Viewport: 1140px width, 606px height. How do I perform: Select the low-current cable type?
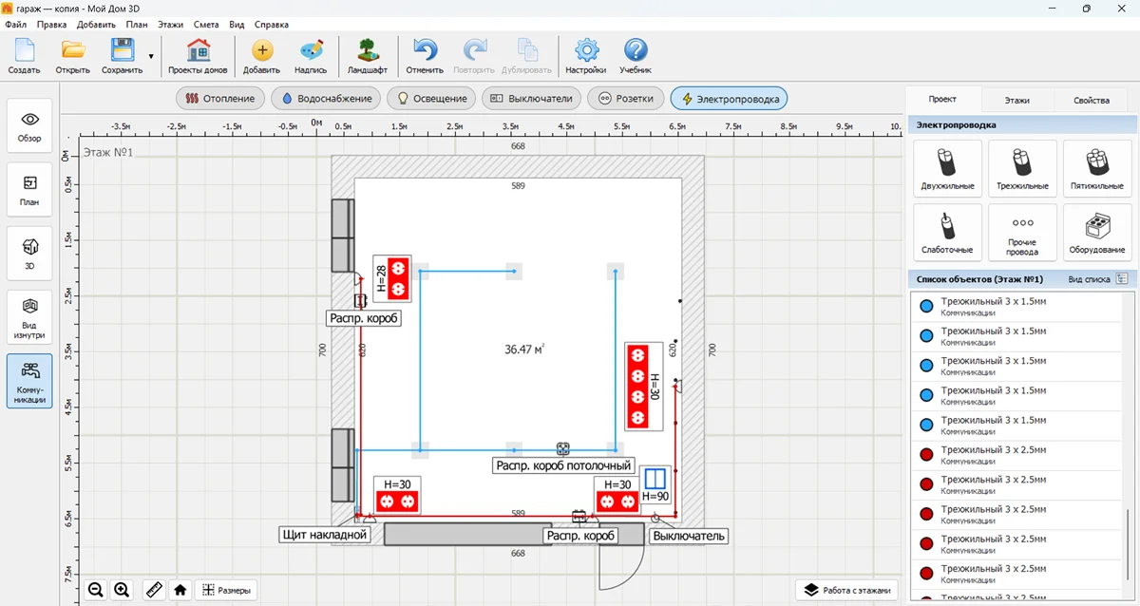946,232
